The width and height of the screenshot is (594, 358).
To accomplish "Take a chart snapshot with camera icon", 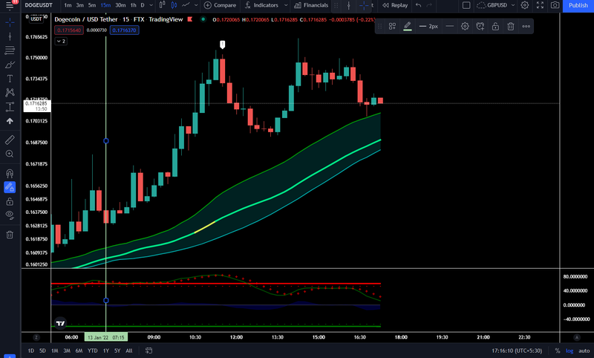I will tap(555, 5).
